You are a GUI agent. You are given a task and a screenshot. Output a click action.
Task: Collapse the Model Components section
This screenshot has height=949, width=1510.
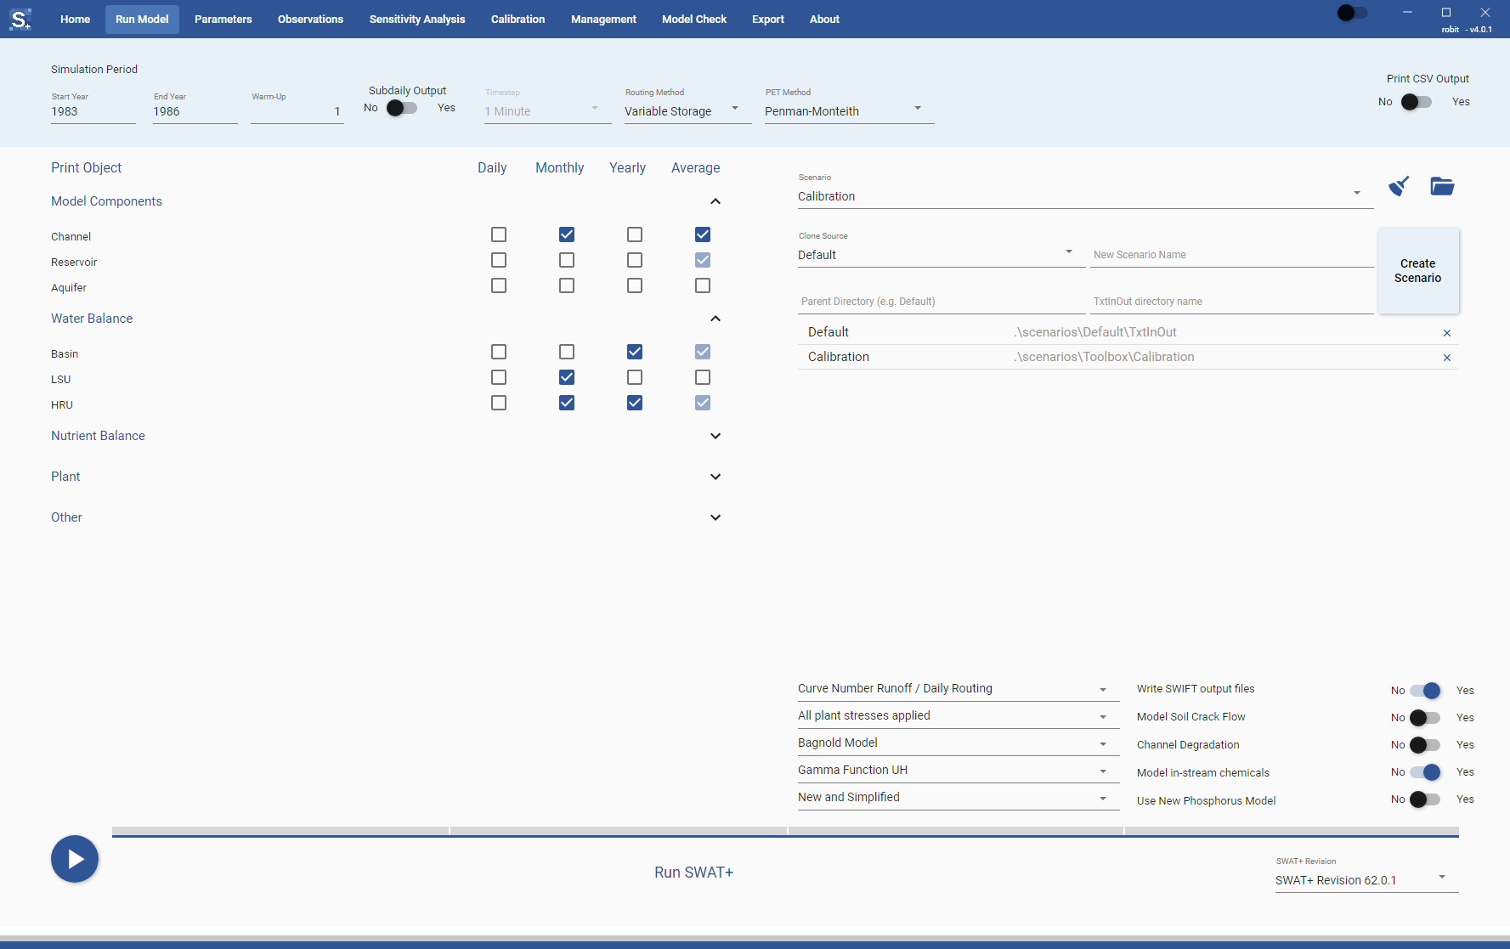click(x=715, y=201)
